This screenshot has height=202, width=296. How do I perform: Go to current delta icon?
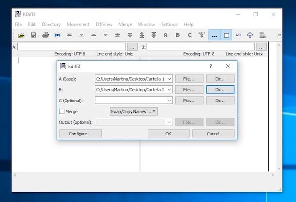[x=57, y=35]
